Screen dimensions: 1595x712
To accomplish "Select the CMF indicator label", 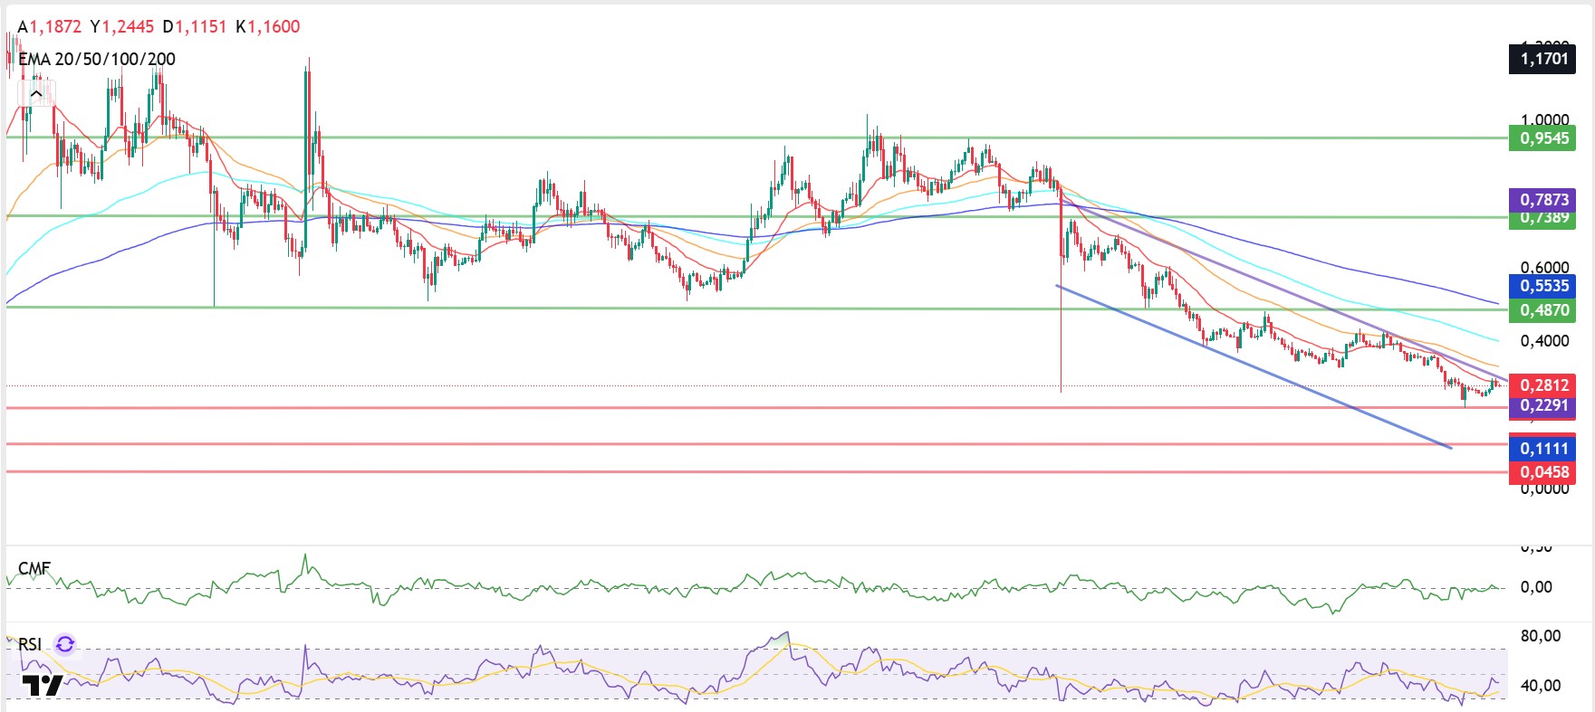I will [x=34, y=568].
